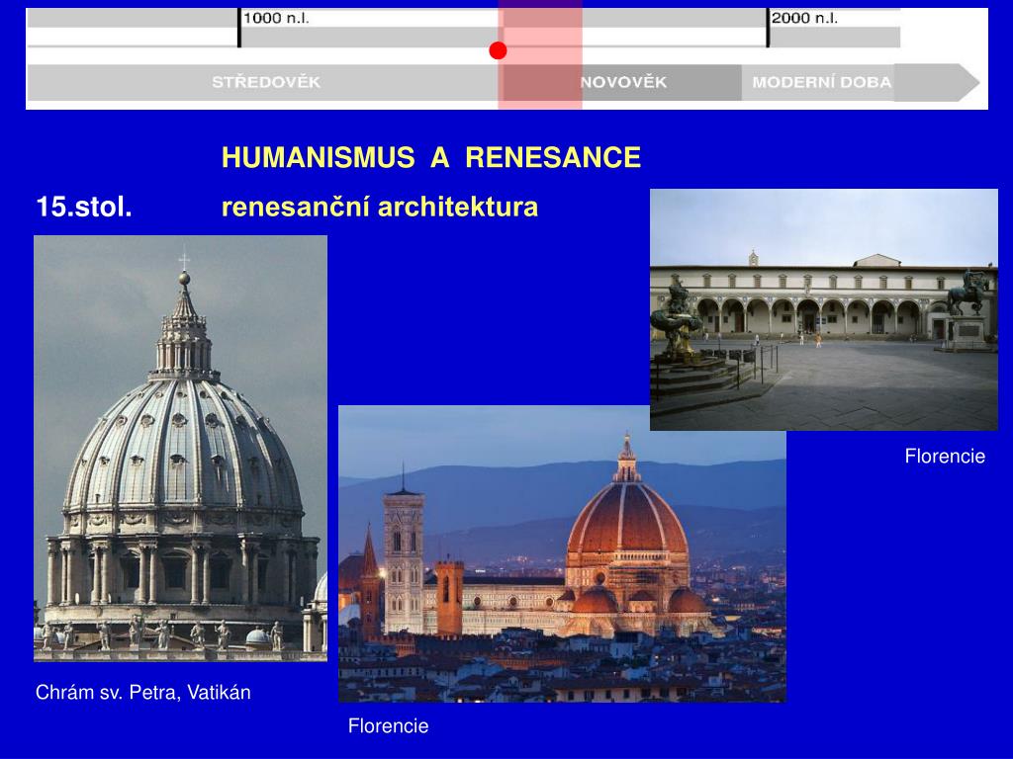Click the 1000 n.l. timeline label
1013x759 pixels.
click(x=276, y=18)
